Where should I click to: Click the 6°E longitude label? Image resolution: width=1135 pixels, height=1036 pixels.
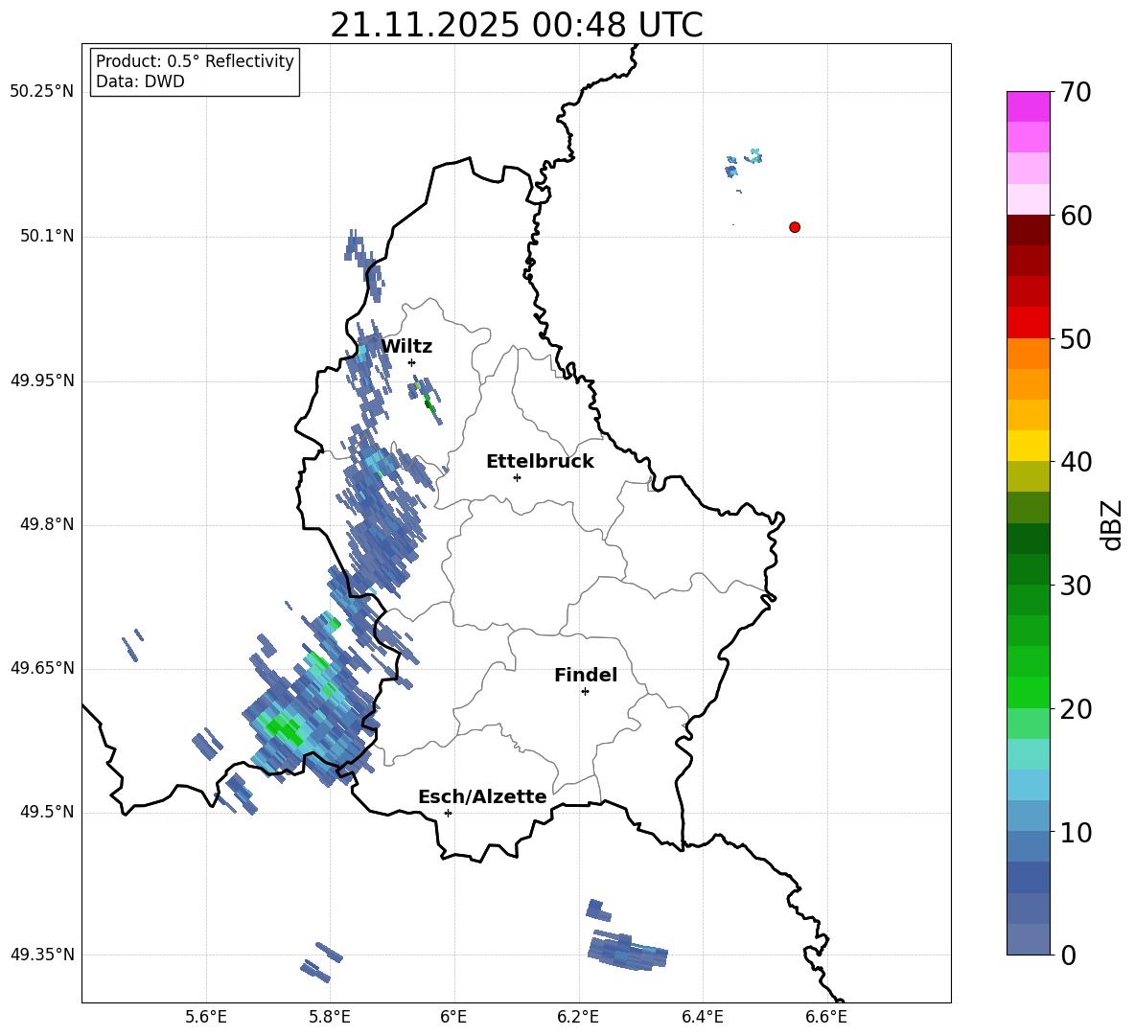pos(453,1017)
